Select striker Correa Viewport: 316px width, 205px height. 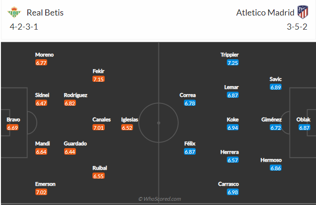[188, 95]
